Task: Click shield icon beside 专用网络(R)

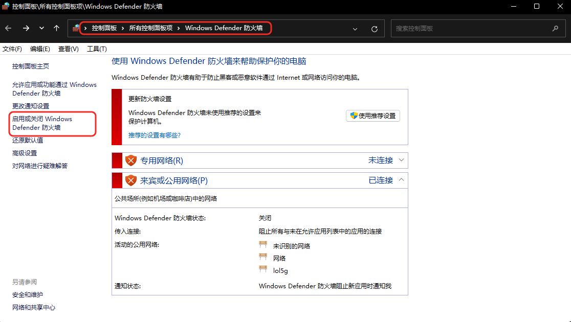Action: (x=131, y=160)
